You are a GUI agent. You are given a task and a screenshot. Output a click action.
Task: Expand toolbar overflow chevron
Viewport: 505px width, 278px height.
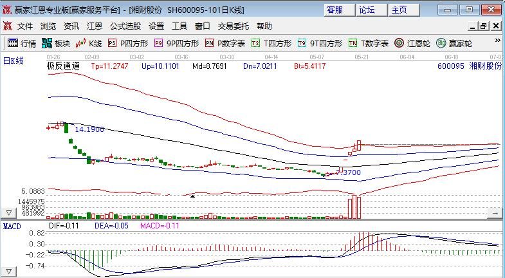[497, 41]
